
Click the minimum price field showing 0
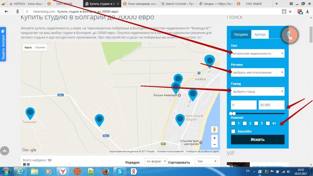click(x=244, y=105)
